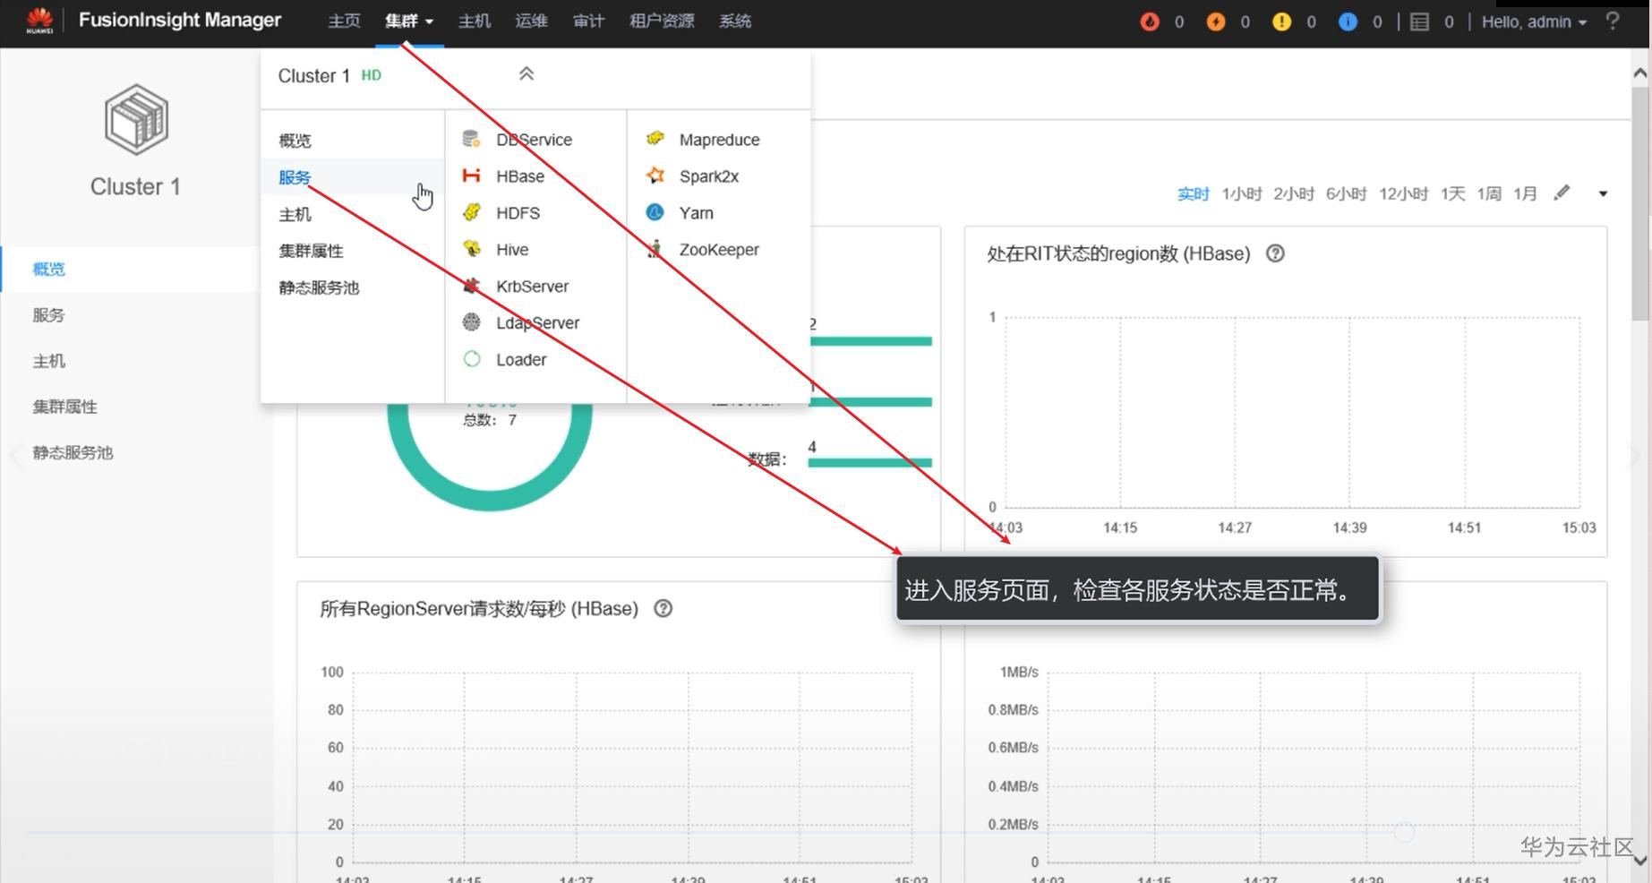Click the Mapreduce service icon
Image resolution: width=1652 pixels, height=883 pixels.
655,139
